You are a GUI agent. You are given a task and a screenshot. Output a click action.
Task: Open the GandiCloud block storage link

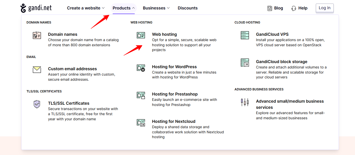pyautogui.click(x=282, y=62)
